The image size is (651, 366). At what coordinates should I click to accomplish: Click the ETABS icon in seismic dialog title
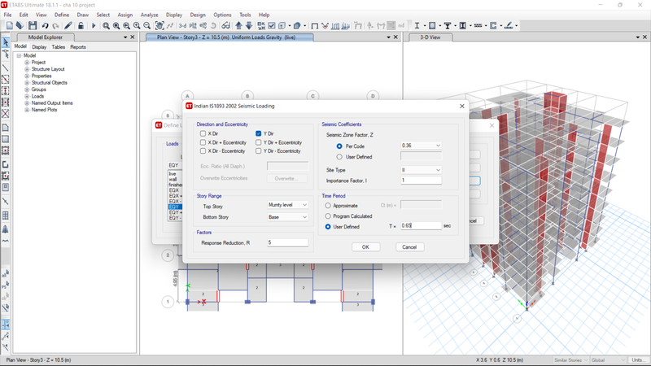coord(189,106)
